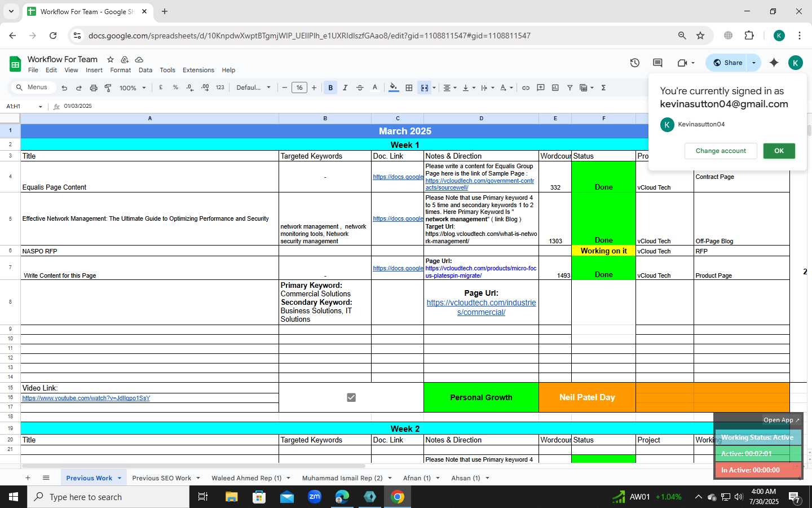Open the Format menu
This screenshot has width=812, height=508.
(x=121, y=70)
